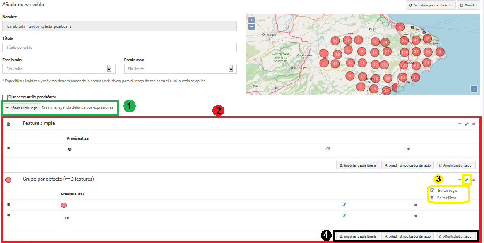Click the Feature simple gray legend swatch
Image resolution: width=484 pixels, height=243 pixels.
coord(8,124)
